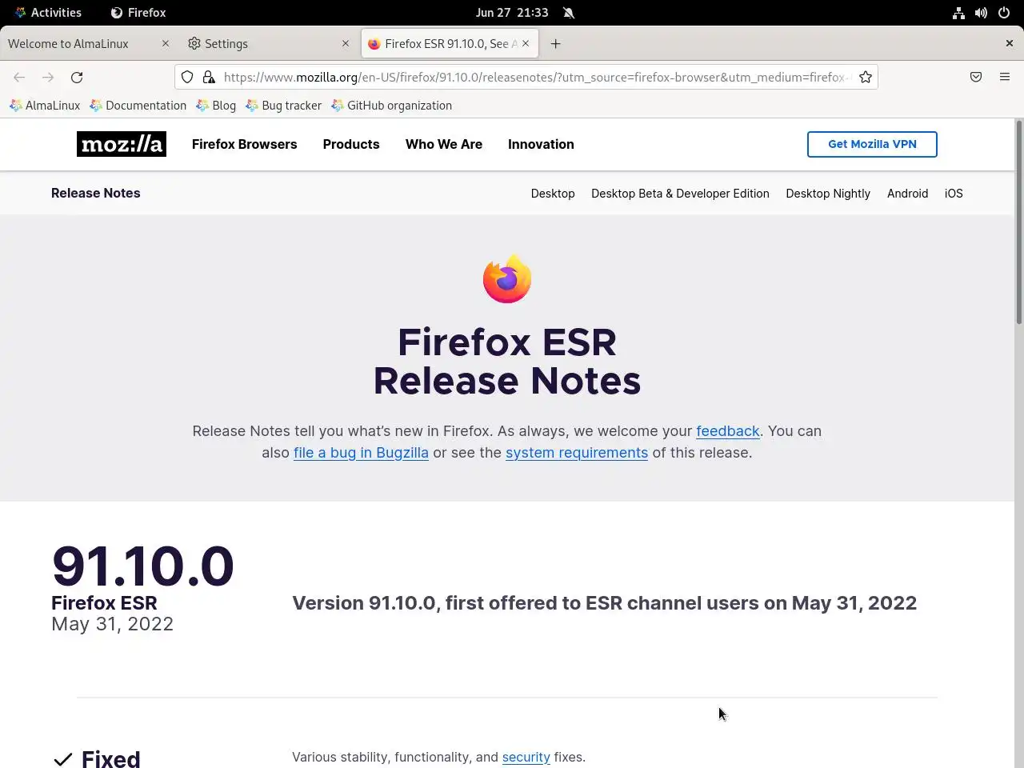1024x768 pixels.
Task: Click the page vertical scrollbar thumb
Action: pos(1019,222)
